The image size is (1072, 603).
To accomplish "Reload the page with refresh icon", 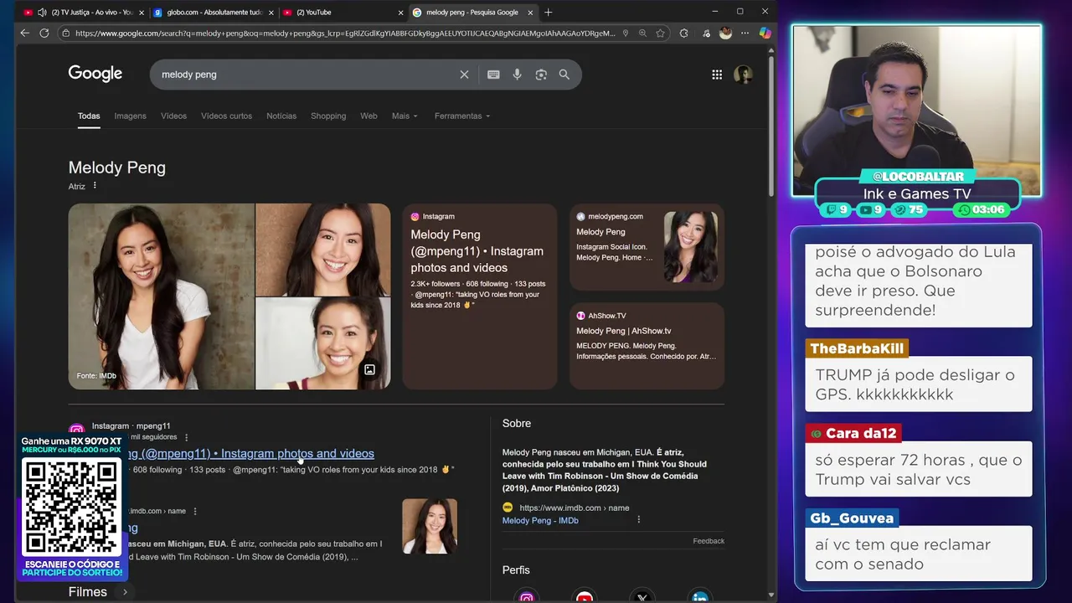I will pos(45,33).
